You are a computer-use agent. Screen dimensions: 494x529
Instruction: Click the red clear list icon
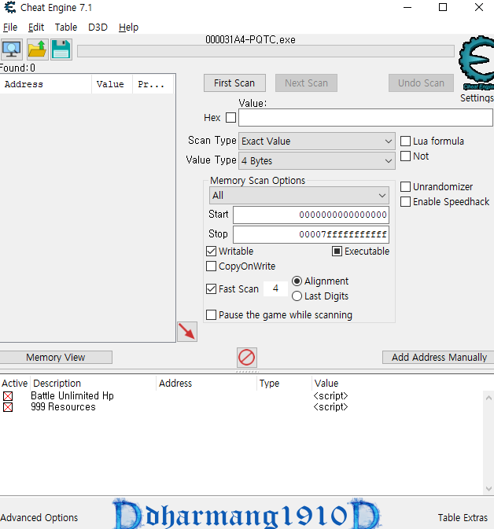(x=246, y=358)
